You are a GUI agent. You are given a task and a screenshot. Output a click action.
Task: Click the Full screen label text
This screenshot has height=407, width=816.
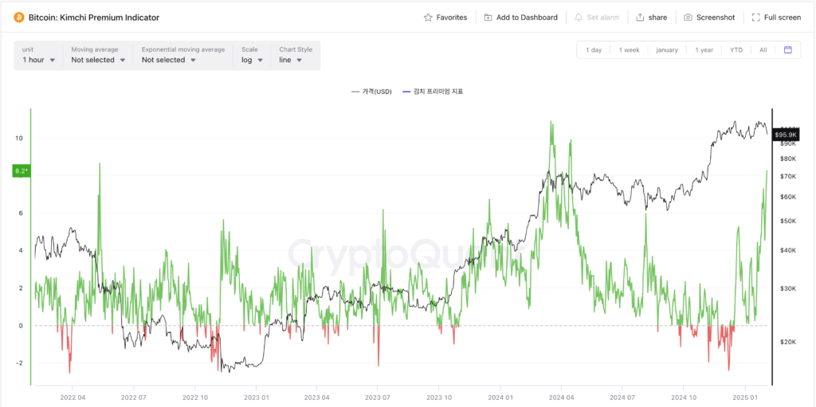783,18
